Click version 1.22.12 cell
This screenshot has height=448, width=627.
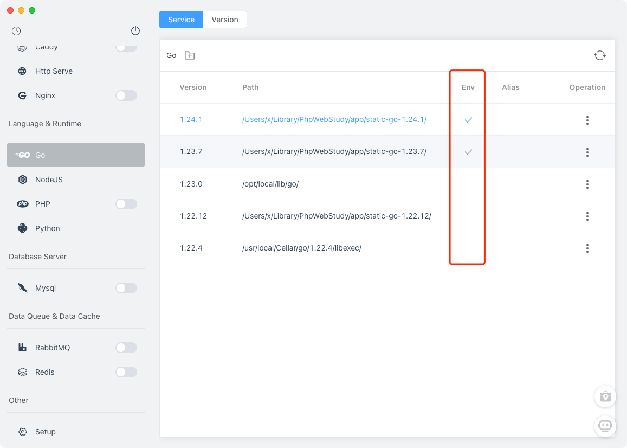(193, 216)
